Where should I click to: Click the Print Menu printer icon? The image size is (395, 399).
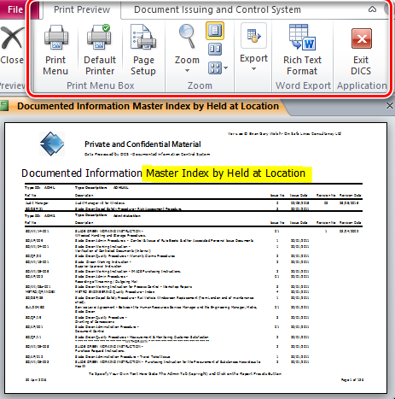pos(56,38)
